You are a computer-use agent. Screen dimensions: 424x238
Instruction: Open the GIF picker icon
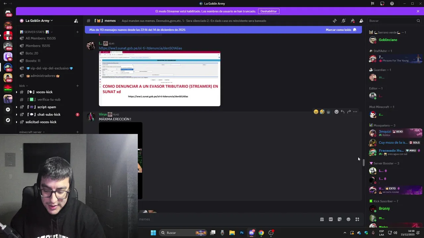[x=331, y=219]
